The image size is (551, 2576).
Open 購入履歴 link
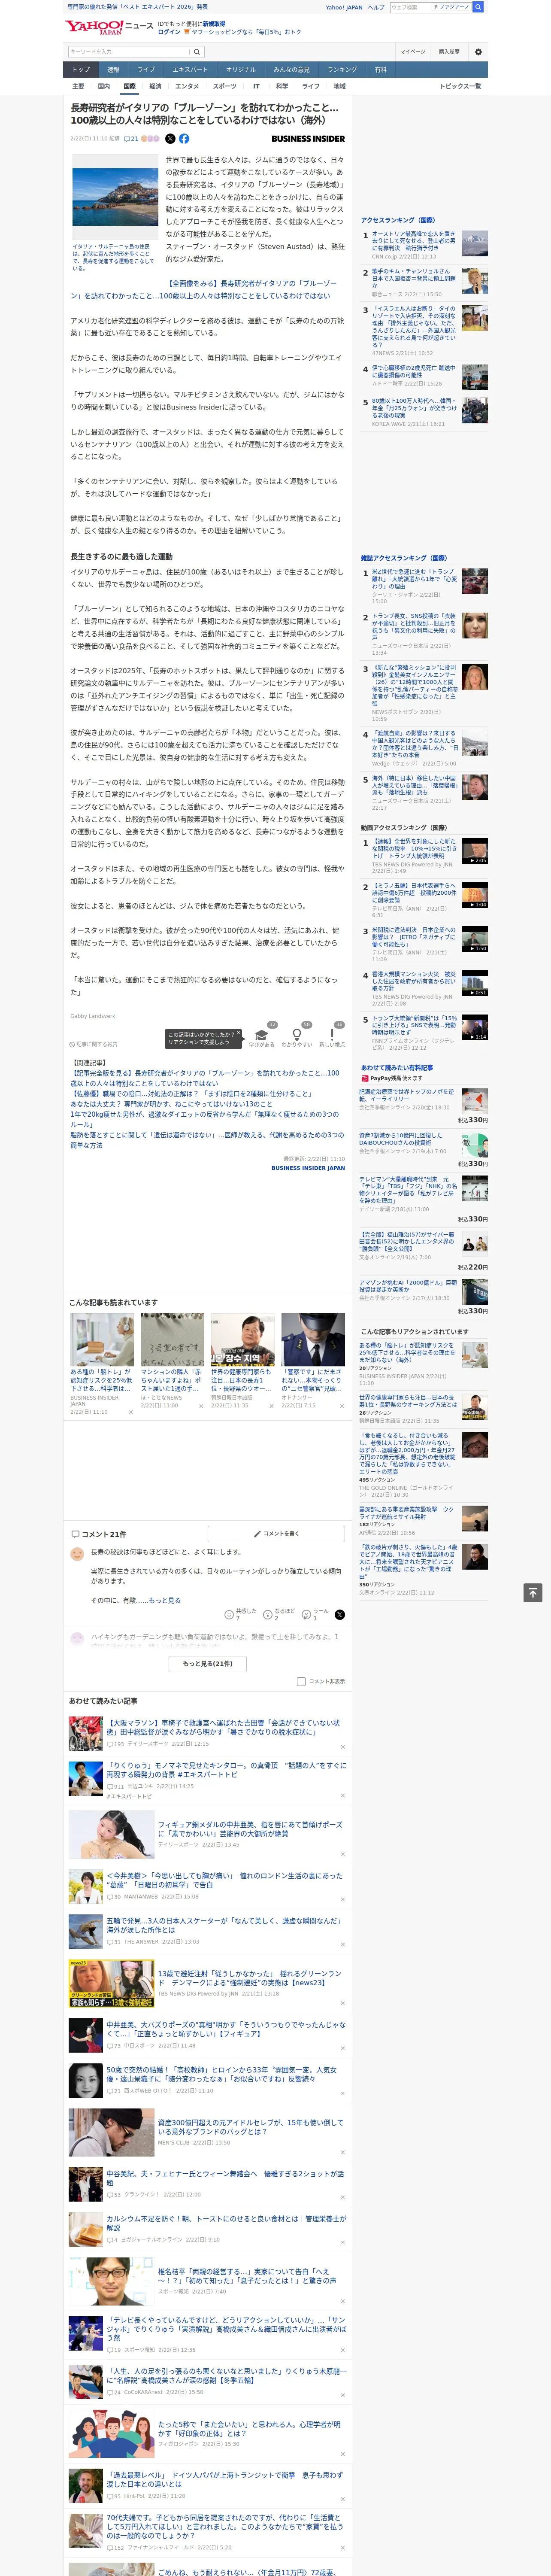point(449,51)
